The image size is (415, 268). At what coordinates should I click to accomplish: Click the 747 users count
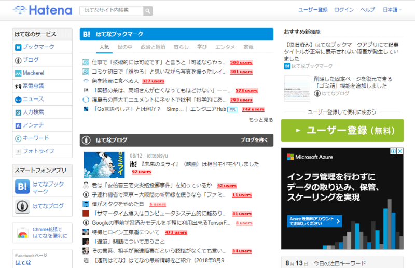tap(253, 109)
